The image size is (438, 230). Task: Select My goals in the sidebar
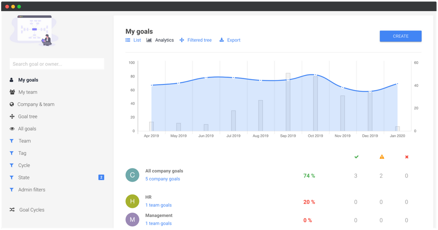point(28,80)
